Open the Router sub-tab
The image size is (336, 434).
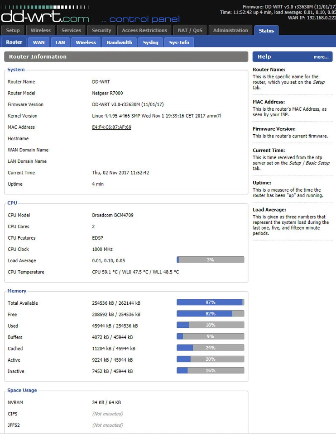tap(14, 42)
